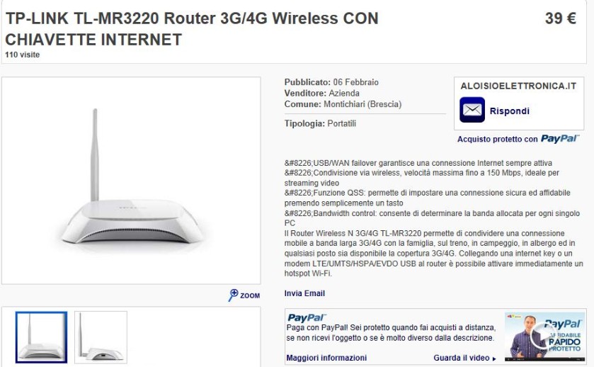Click Acquisto protetto con PayPal link
This screenshot has height=367, width=594.
[518, 139]
